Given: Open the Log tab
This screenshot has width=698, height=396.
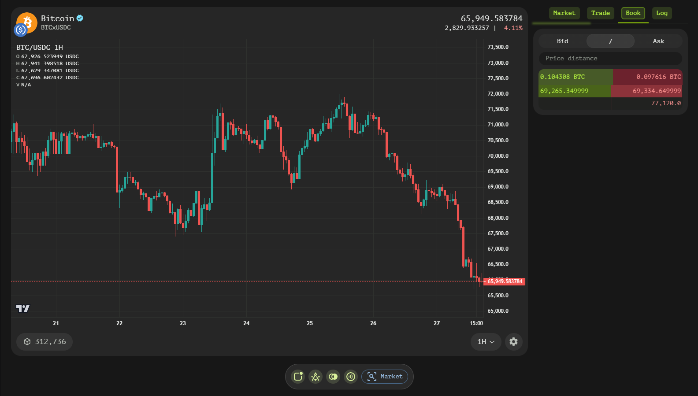Looking at the screenshot, I should (x=661, y=13).
